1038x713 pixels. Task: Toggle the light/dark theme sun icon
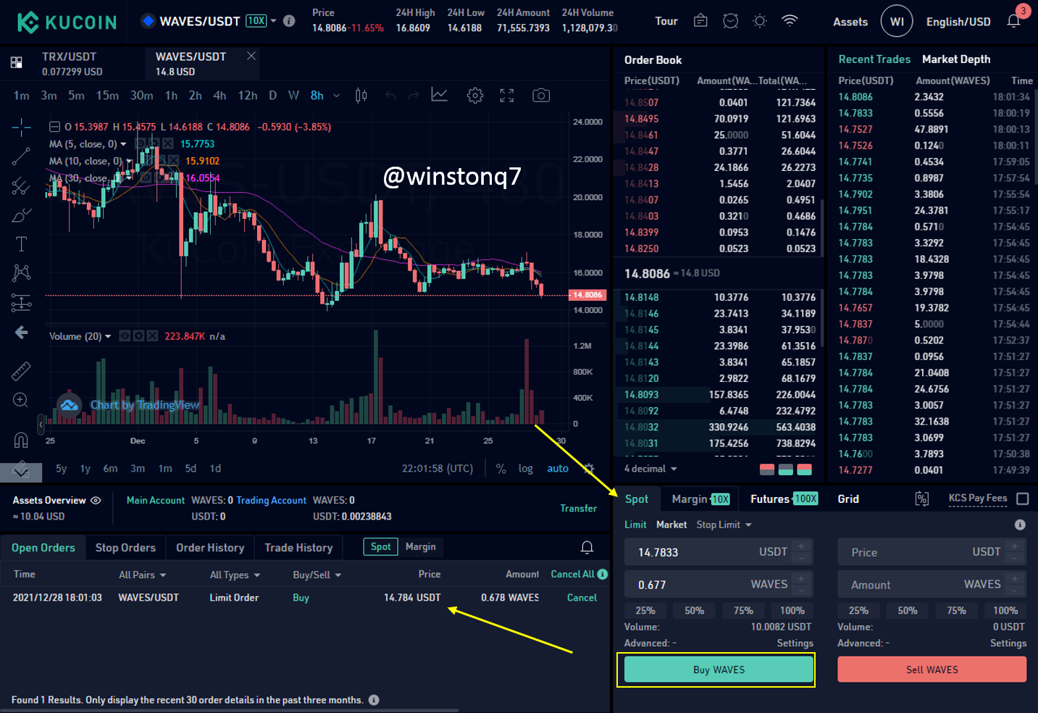(x=760, y=21)
